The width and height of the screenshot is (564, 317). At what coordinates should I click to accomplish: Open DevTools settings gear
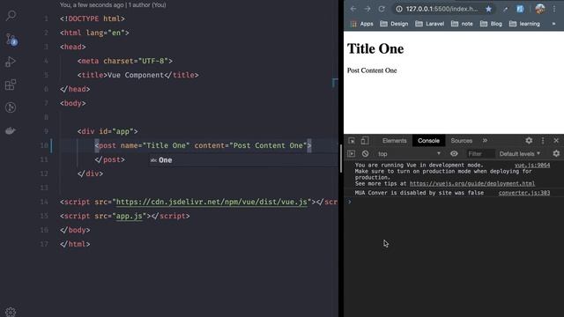tap(529, 141)
